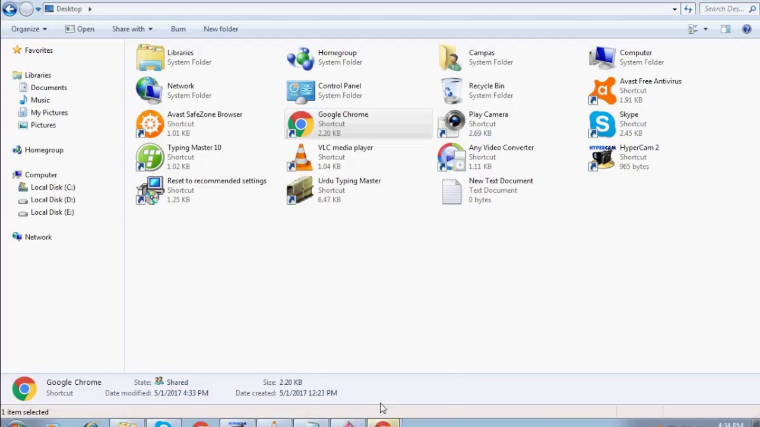Click the Google Chrome icon in details pane
Image resolution: width=760 pixels, height=427 pixels.
(24, 388)
